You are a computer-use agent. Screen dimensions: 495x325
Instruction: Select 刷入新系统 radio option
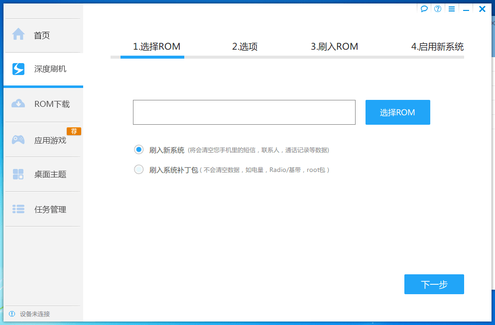(x=138, y=149)
